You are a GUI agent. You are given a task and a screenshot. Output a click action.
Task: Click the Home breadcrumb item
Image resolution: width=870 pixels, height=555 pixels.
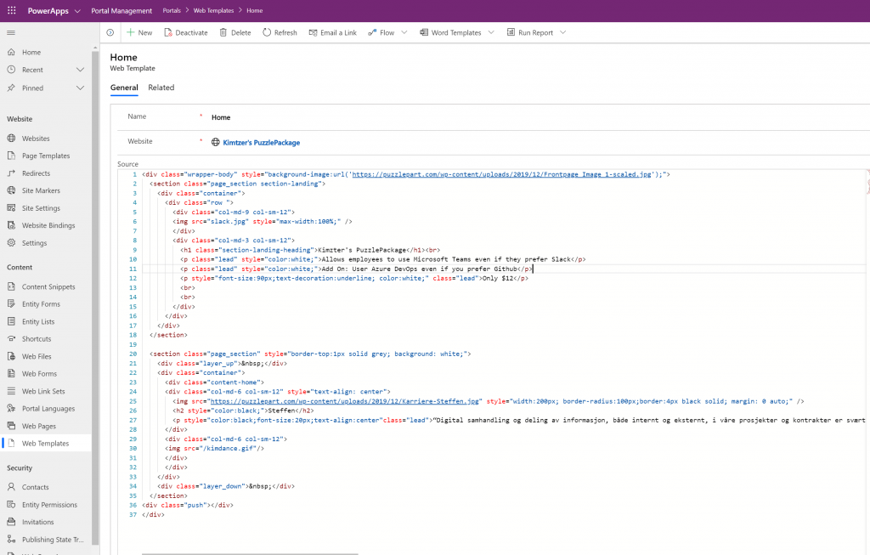[255, 10]
